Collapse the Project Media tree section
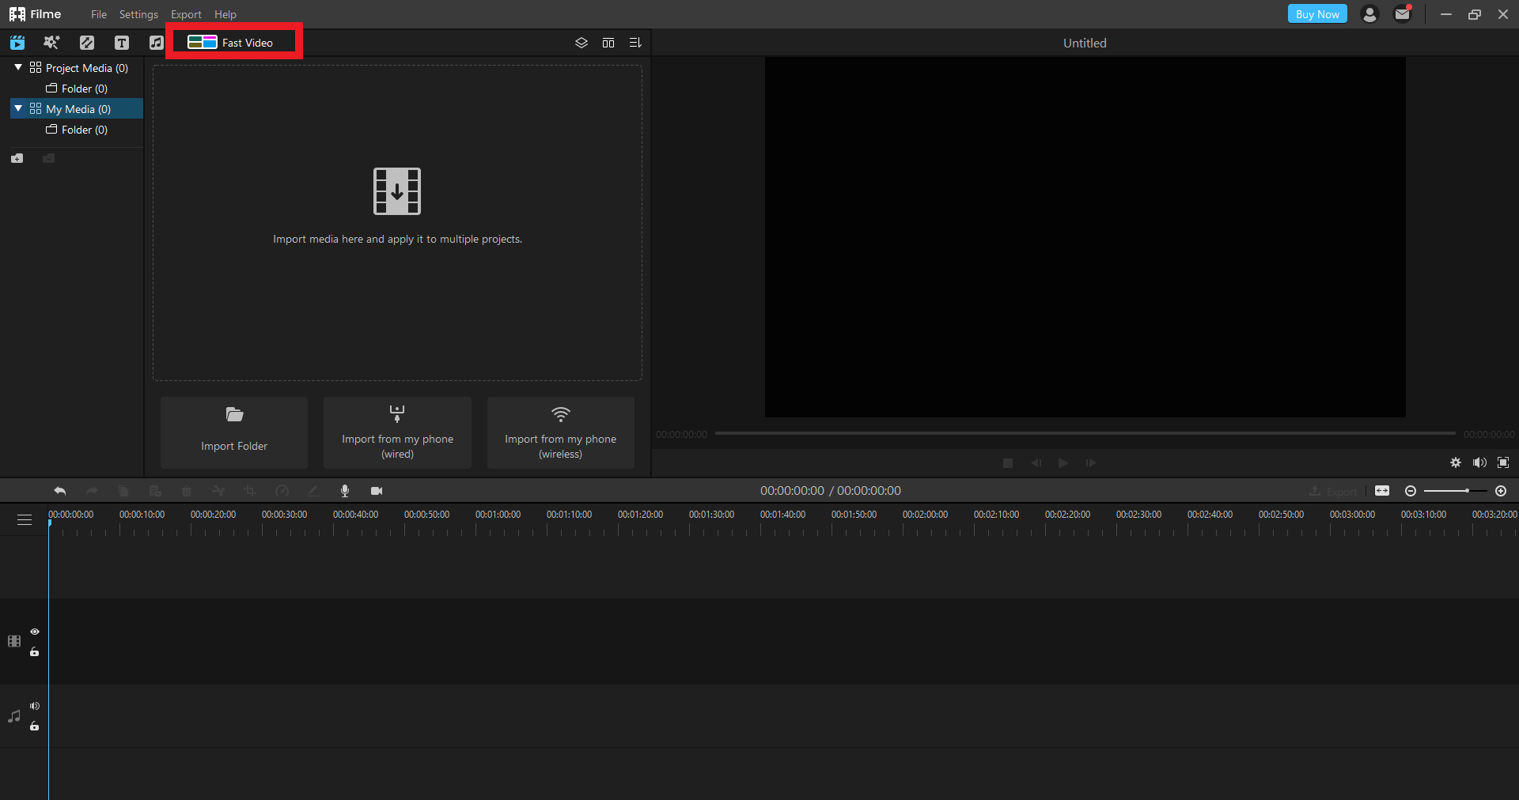The height and width of the screenshot is (800, 1519). click(17, 67)
